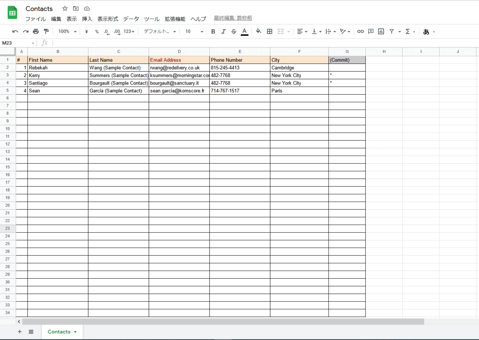Decrease decimal places

click(x=107, y=32)
